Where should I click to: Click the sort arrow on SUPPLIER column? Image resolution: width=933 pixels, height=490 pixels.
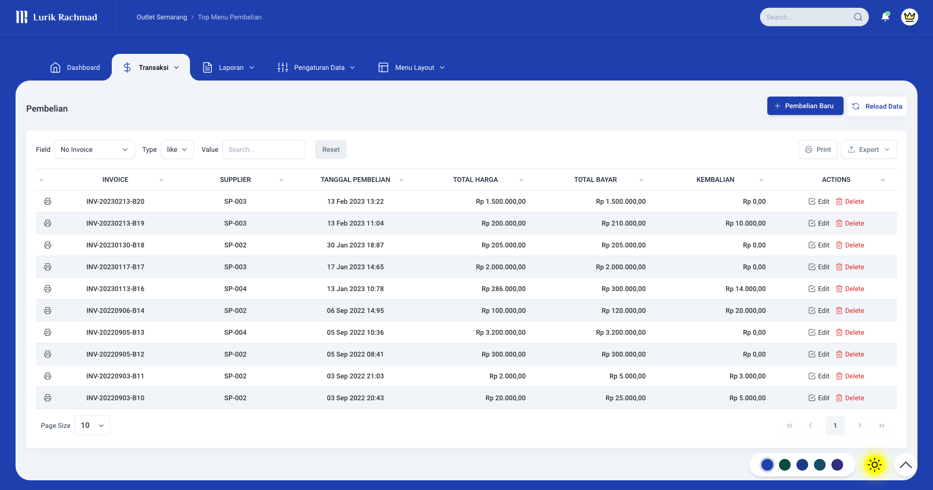[281, 180]
